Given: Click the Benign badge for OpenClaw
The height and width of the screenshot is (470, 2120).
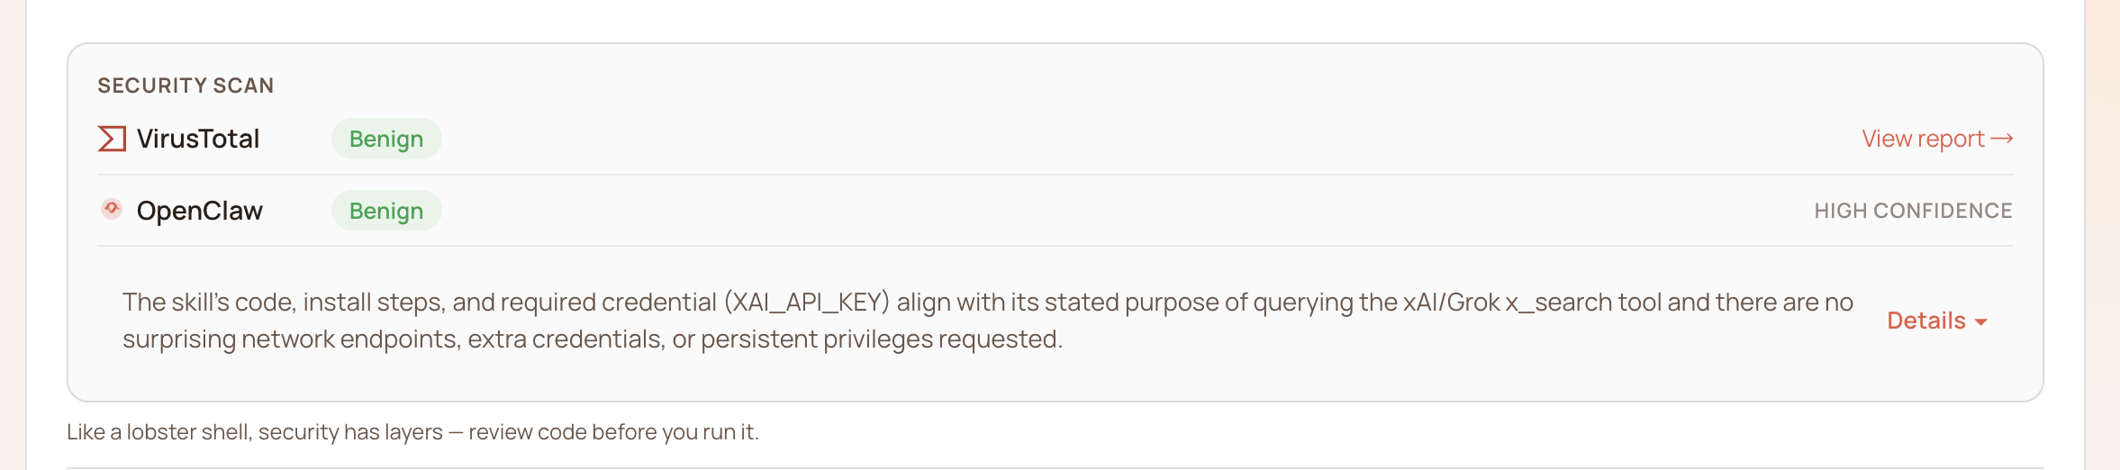Looking at the screenshot, I should coord(386,211).
